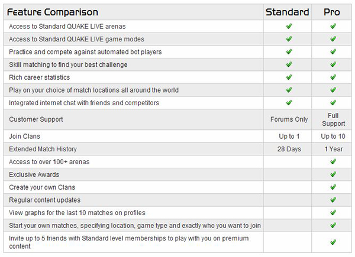Click the Forums Only support cell
The width and height of the screenshot is (355, 257).
coord(289,119)
